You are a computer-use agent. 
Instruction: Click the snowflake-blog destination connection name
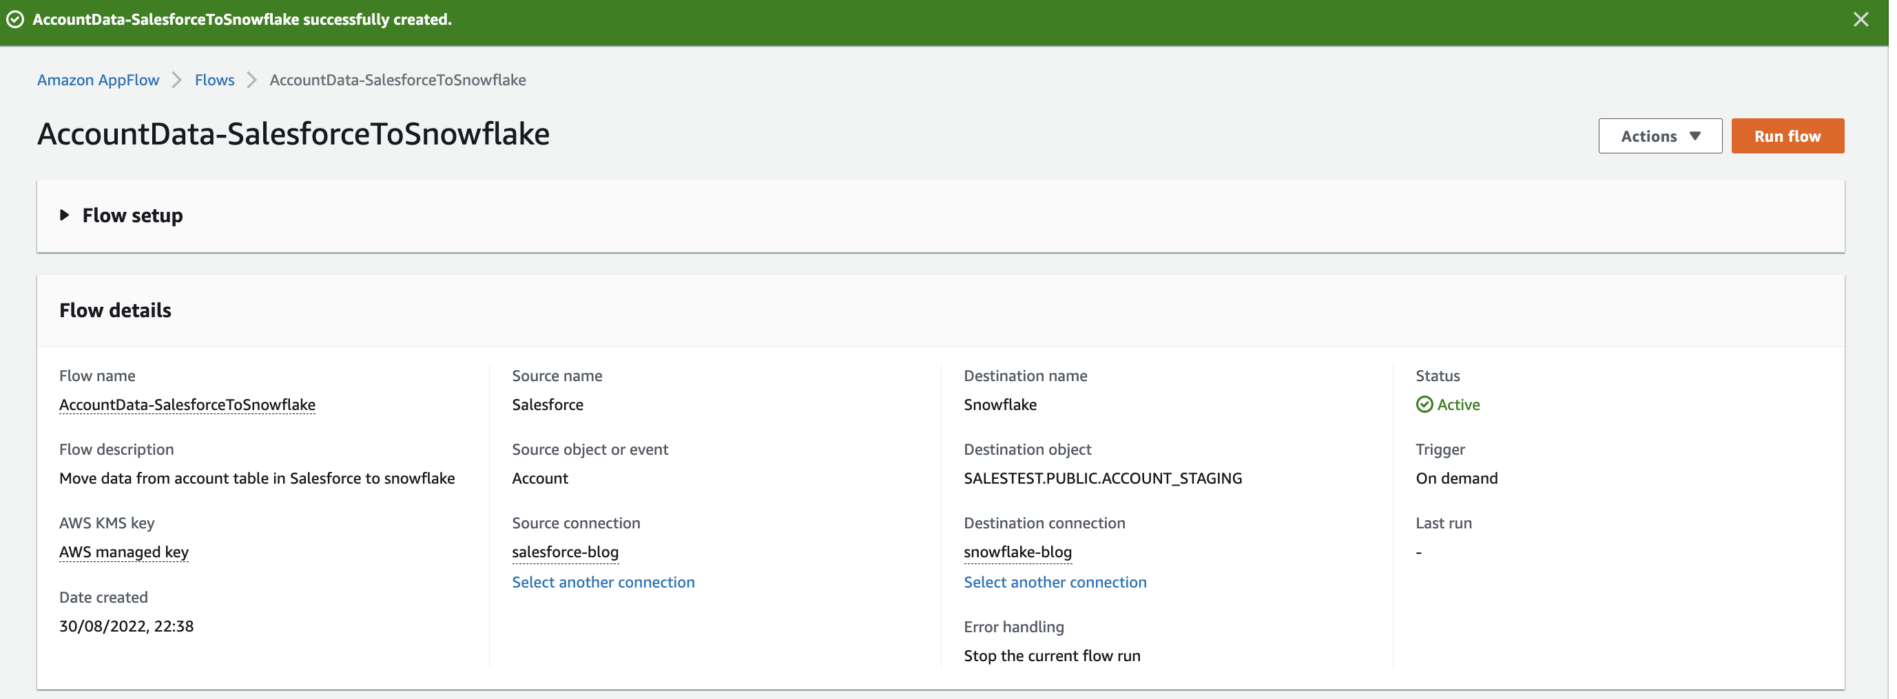point(1017,552)
